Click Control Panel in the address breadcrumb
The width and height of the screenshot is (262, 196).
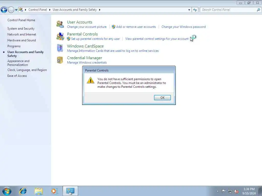coord(38,10)
